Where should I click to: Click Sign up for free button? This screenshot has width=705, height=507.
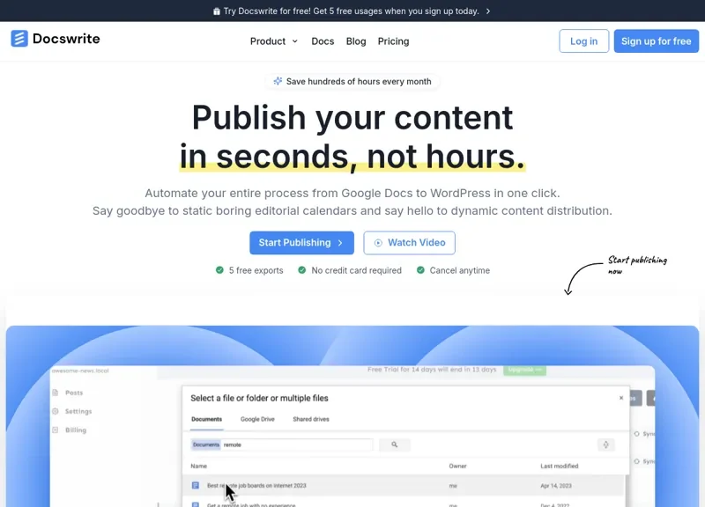point(657,41)
